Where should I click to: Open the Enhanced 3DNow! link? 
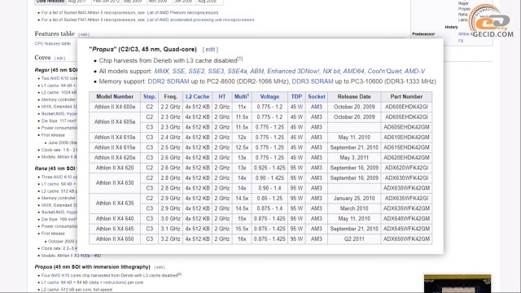point(293,71)
